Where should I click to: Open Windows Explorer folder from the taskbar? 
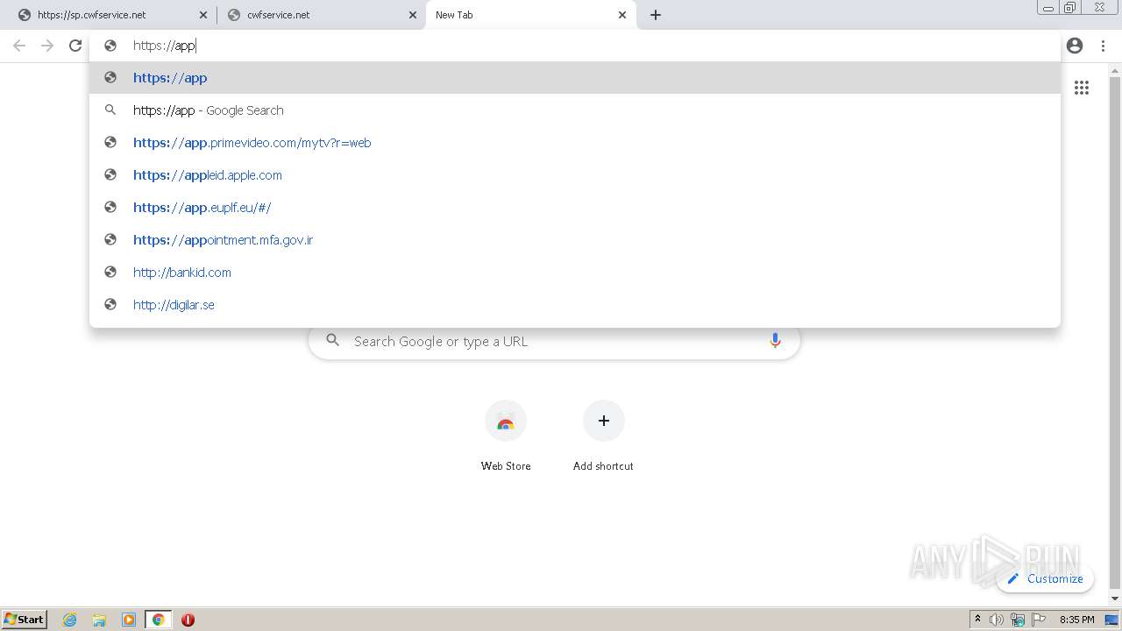pyautogui.click(x=99, y=620)
